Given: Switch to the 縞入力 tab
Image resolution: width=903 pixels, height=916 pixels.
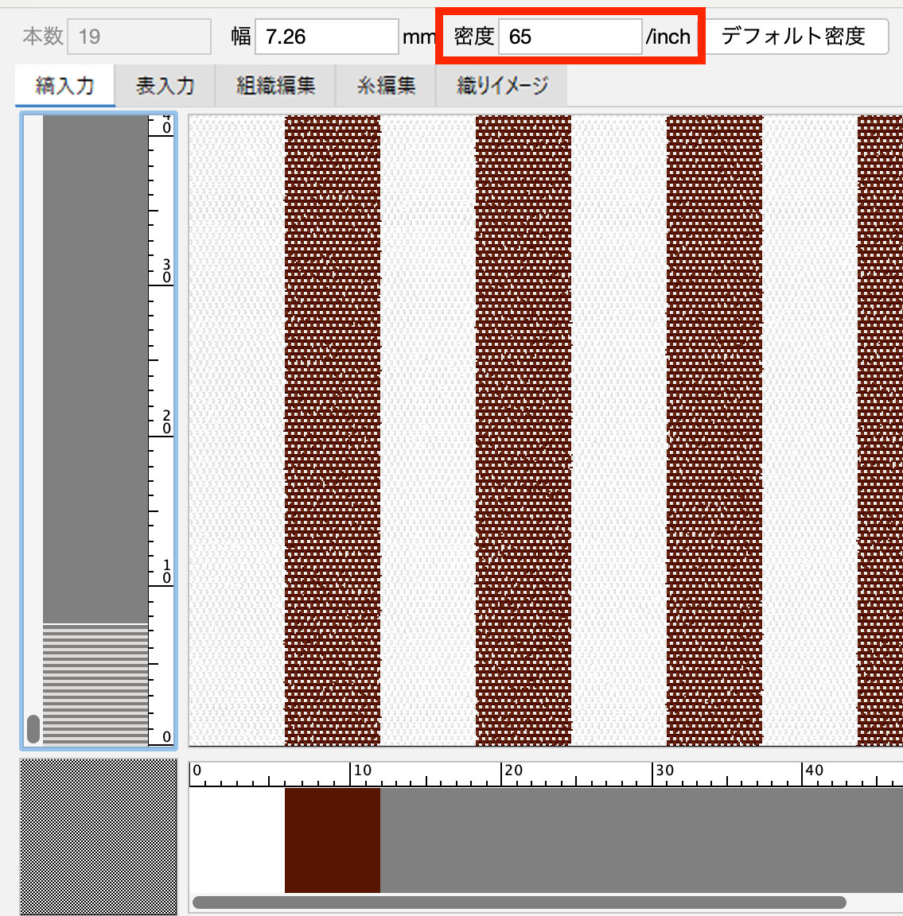Looking at the screenshot, I should coord(65,86).
